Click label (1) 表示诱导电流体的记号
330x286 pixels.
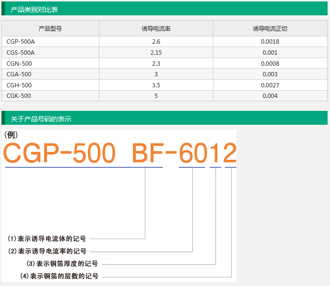(47, 238)
